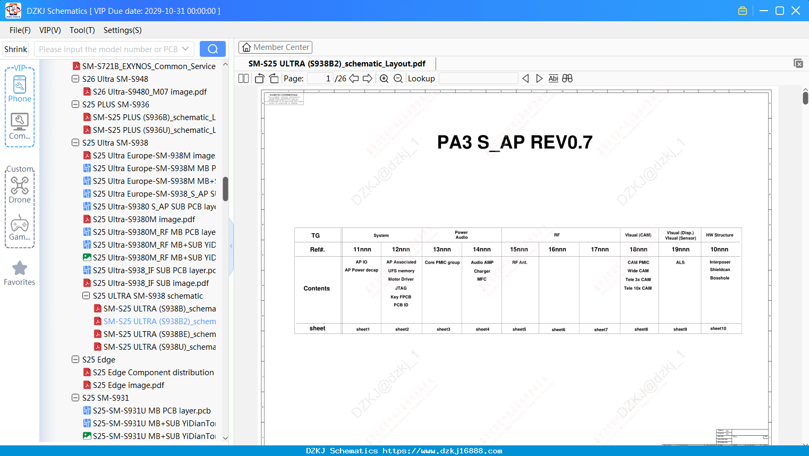The height and width of the screenshot is (456, 809).
Task: Open SM-S25 PLUS (S936B) schematic file
Action: (x=149, y=117)
